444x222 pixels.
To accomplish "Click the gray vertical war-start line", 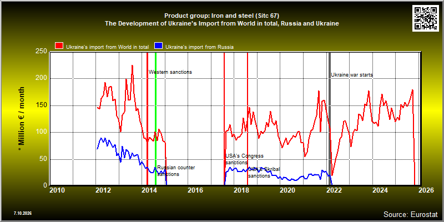I will coord(330,119).
